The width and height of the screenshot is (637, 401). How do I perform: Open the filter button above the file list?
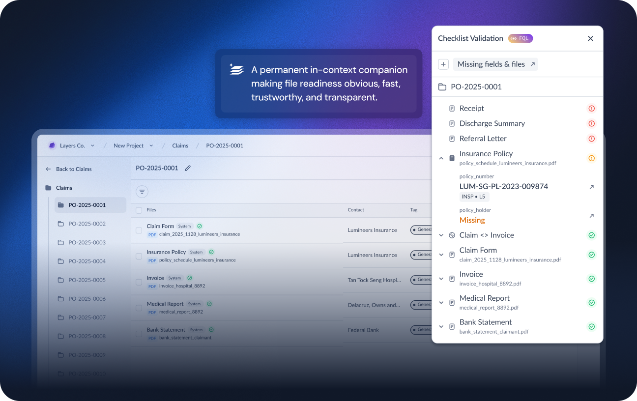[x=142, y=192]
